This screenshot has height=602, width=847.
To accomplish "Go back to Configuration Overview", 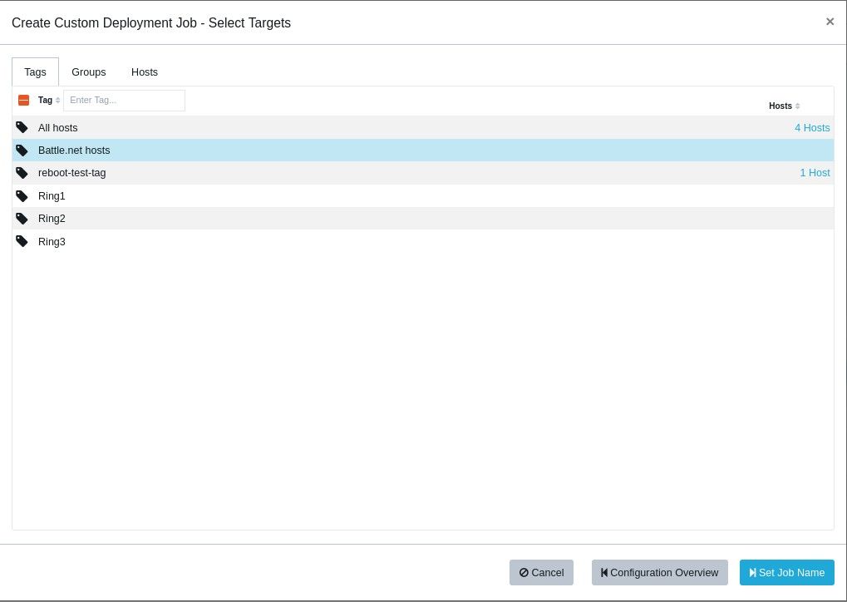I will pyautogui.click(x=659, y=573).
